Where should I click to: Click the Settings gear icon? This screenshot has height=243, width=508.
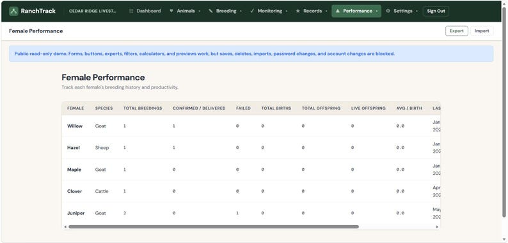pos(388,11)
